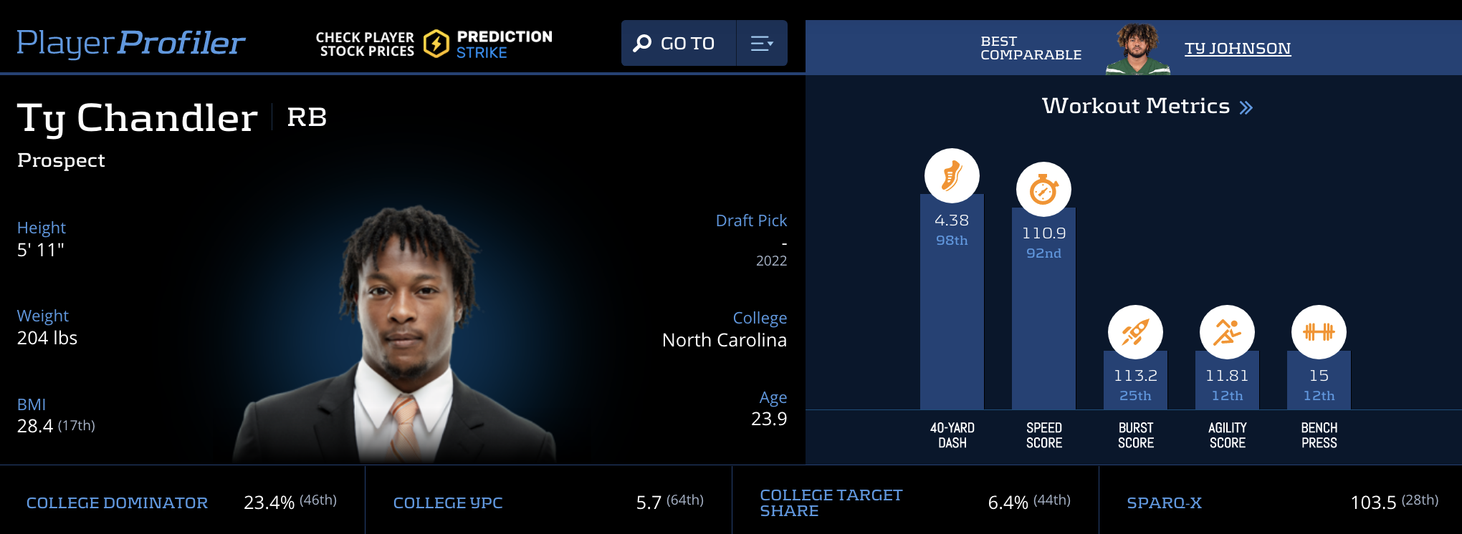
Task: Open the College Dominator stat
Action: tap(117, 503)
